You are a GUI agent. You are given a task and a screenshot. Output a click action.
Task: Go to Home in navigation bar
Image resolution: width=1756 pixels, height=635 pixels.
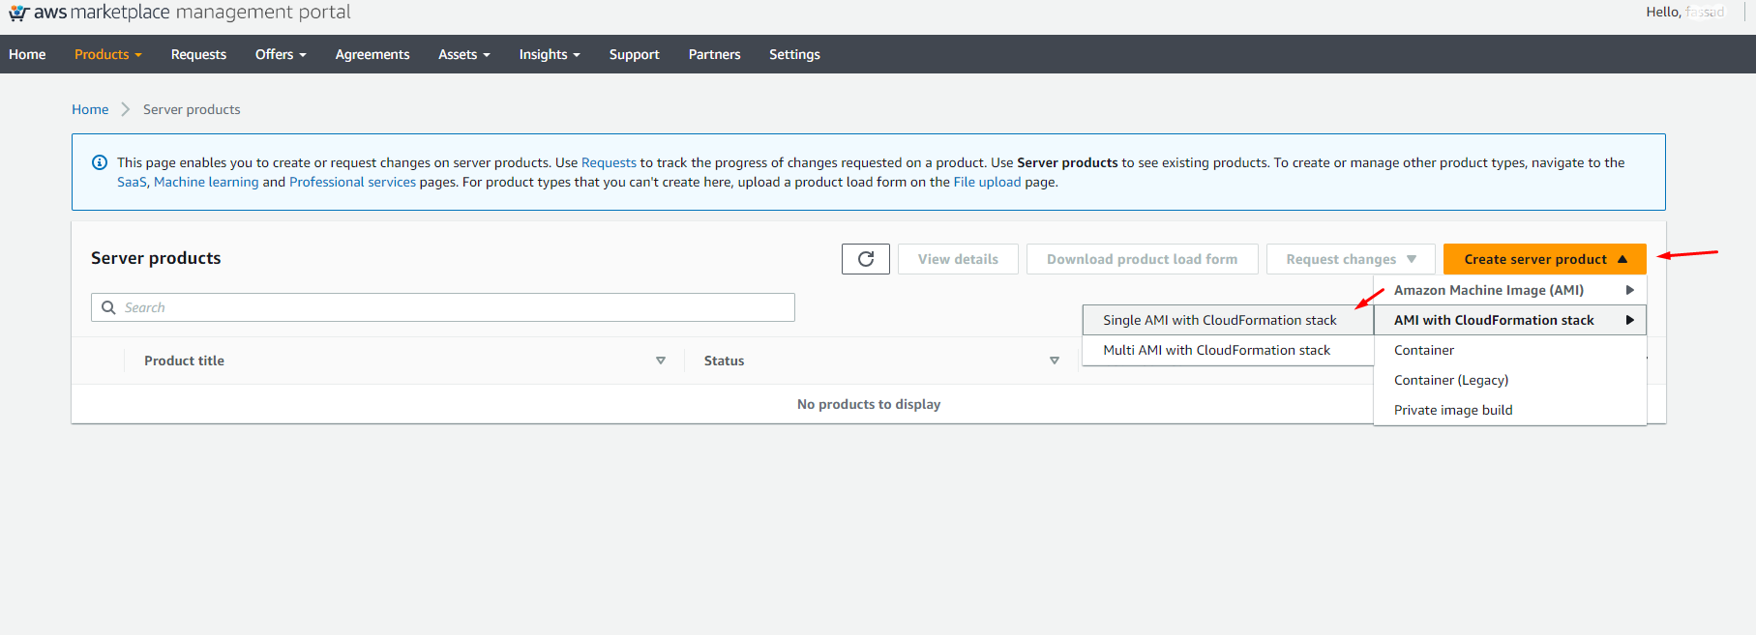pos(27,54)
